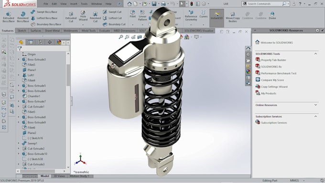Open the Insert menu
Screen dimensions: 325x183
click(74, 4)
